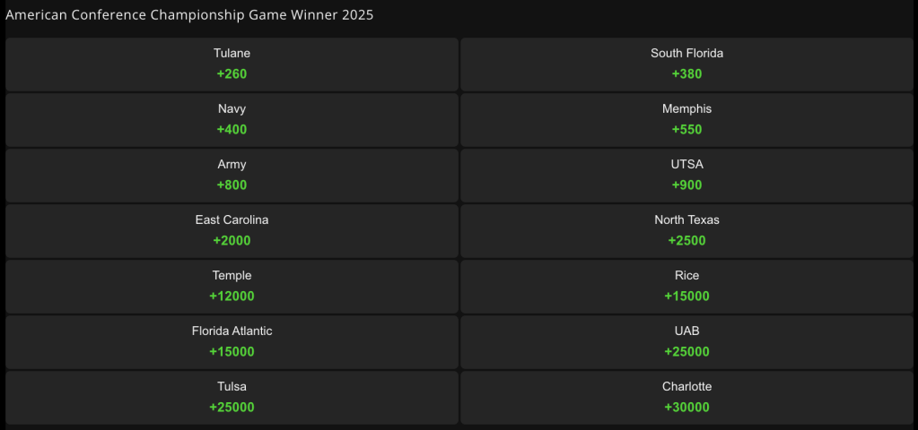Pick Charlotte at +30000
This screenshot has width=918, height=430.
coord(686,397)
